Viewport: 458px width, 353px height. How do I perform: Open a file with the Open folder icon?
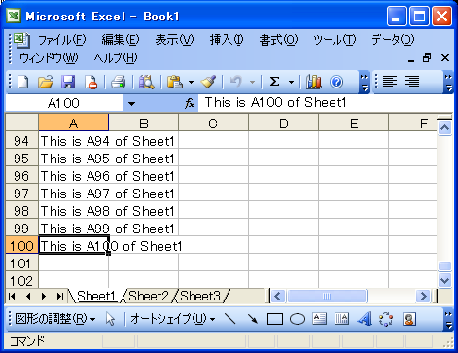coord(46,82)
